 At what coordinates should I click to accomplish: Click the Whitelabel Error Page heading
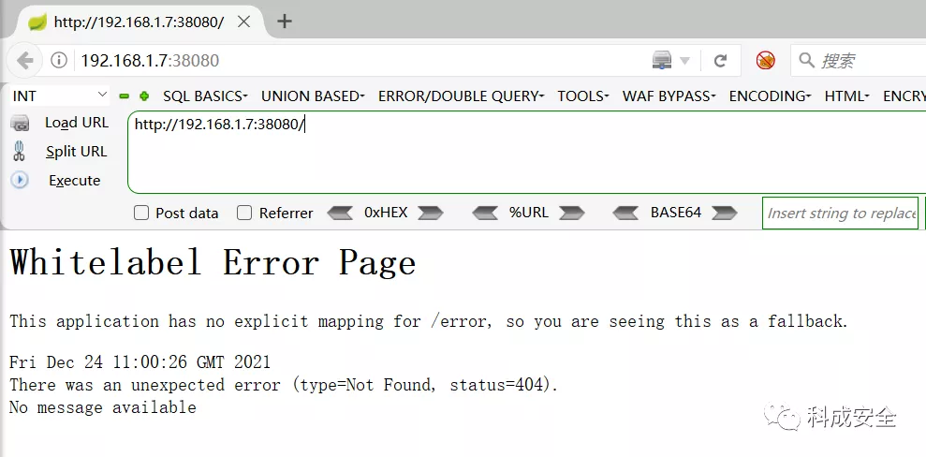[213, 262]
